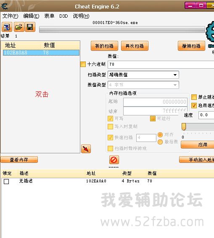214x238 pixels.
Task: Click the floppy disk save icon
Action: click(x=30, y=27)
